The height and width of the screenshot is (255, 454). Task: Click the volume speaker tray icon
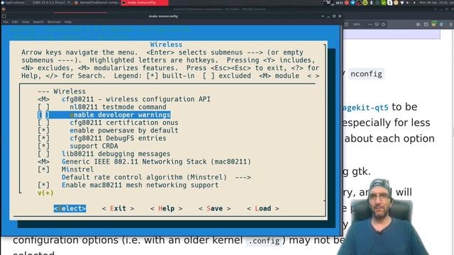(x=408, y=3)
